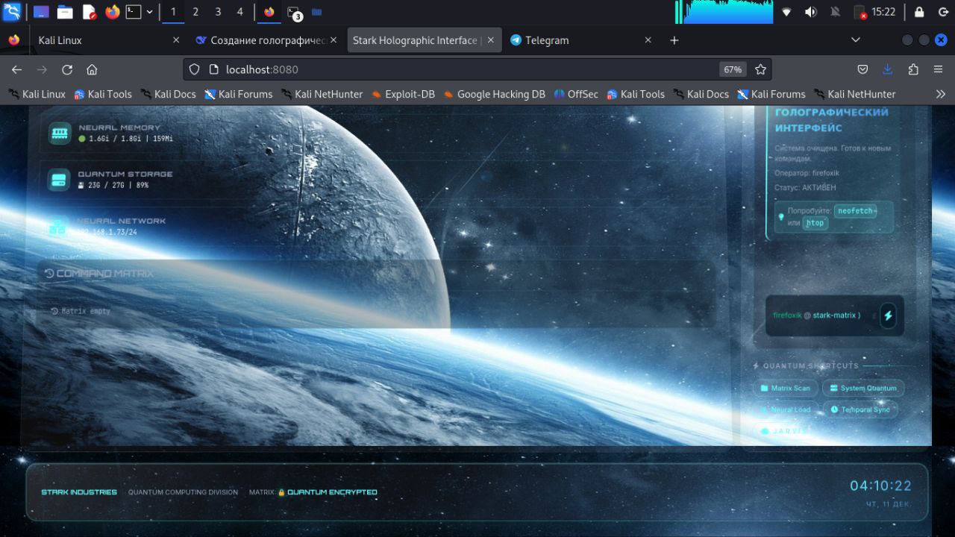Image resolution: width=955 pixels, height=537 pixels.
Task: Show tracking protection shield info
Action: pos(195,69)
